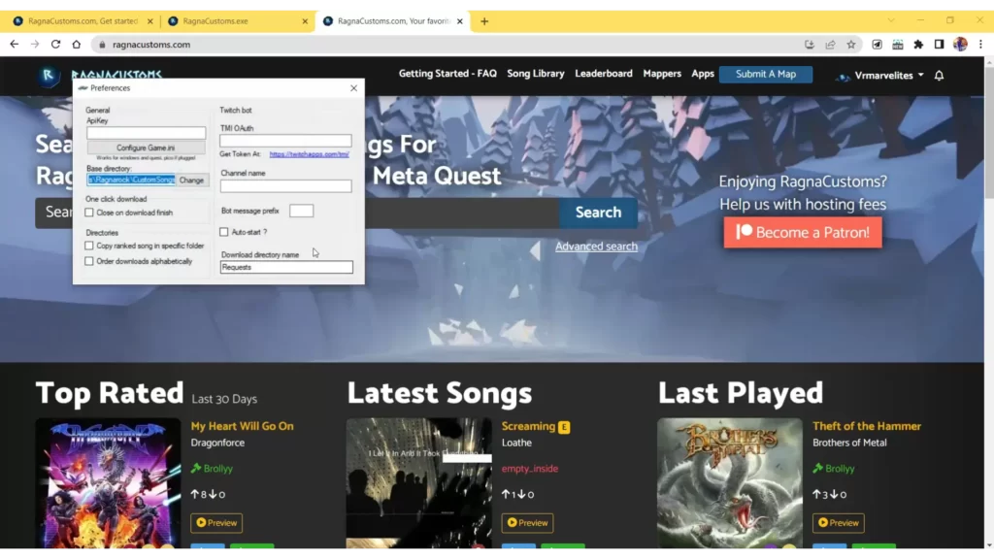994x559 pixels.
Task: Open Screaming song title link
Action: pyautogui.click(x=528, y=426)
